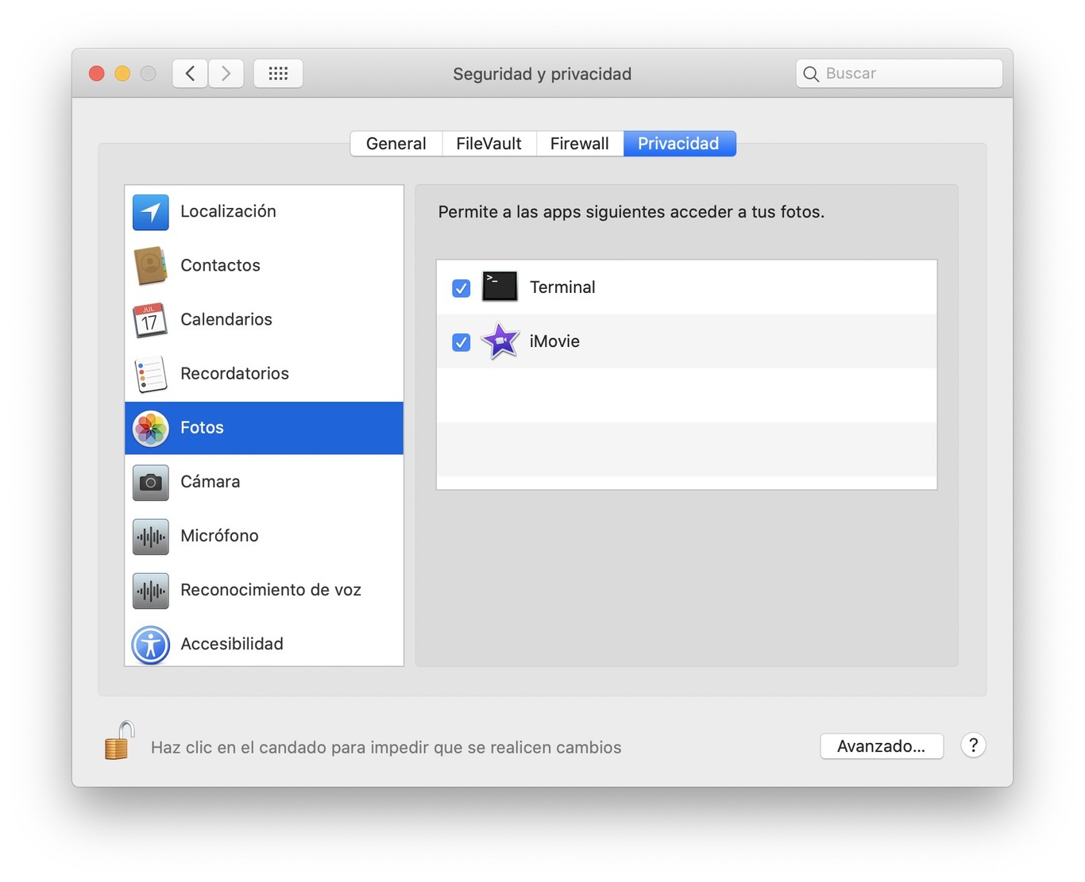Uncheck photo access for Terminal
The height and width of the screenshot is (882, 1085).
tap(461, 288)
